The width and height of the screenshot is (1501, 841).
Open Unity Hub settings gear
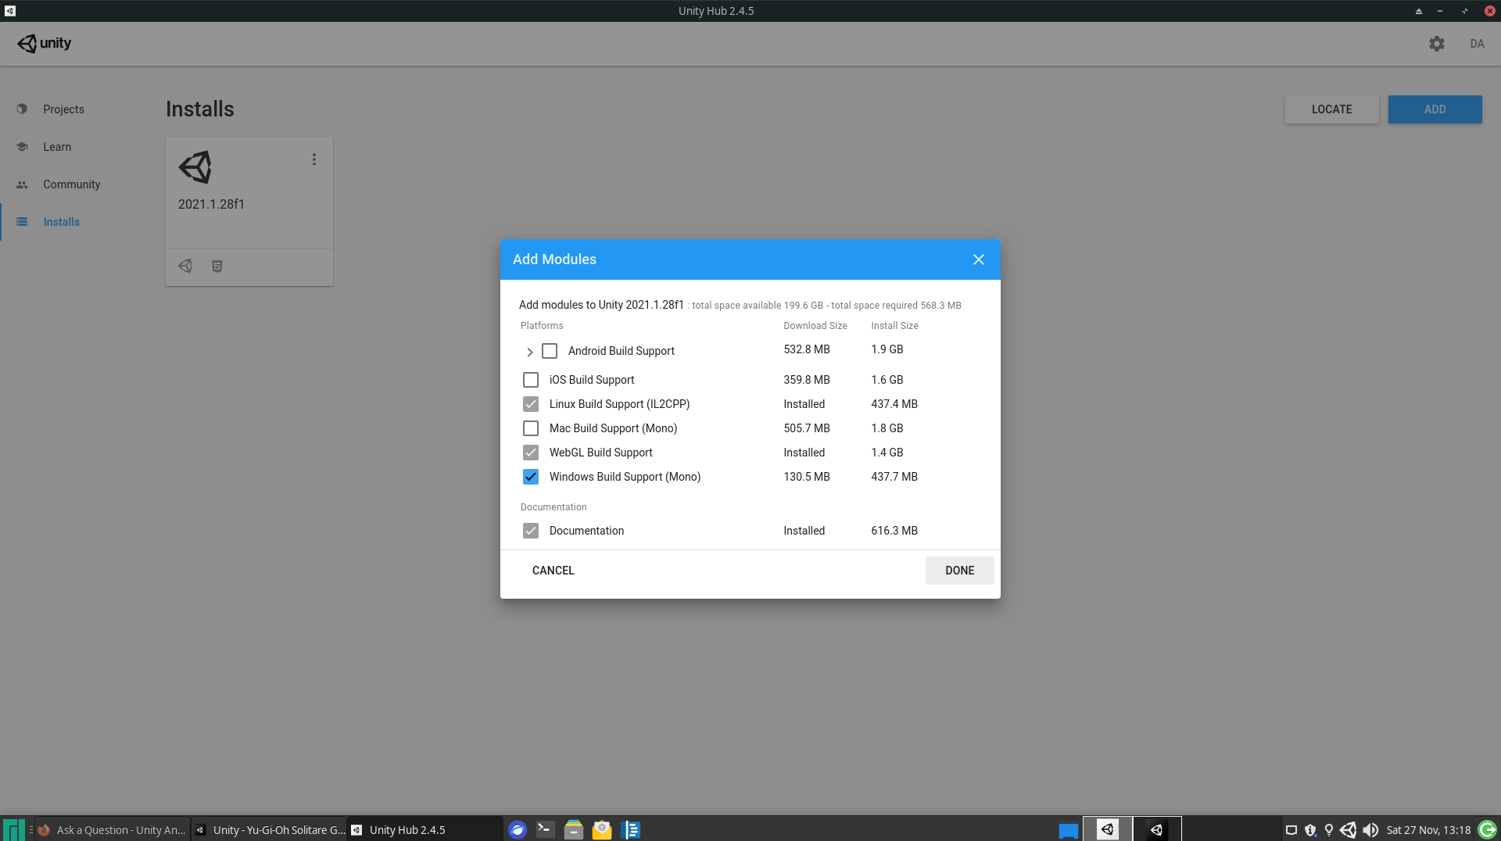pos(1437,44)
